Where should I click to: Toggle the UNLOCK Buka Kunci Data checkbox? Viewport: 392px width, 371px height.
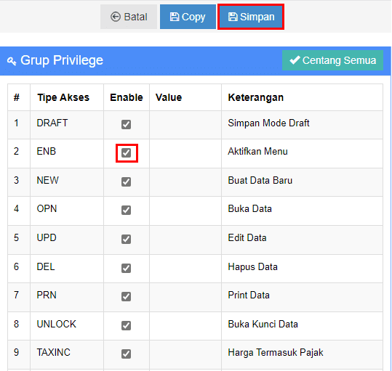pos(126,325)
